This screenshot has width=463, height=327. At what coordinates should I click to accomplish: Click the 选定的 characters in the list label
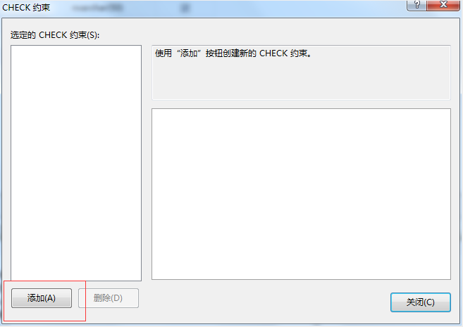(23, 35)
